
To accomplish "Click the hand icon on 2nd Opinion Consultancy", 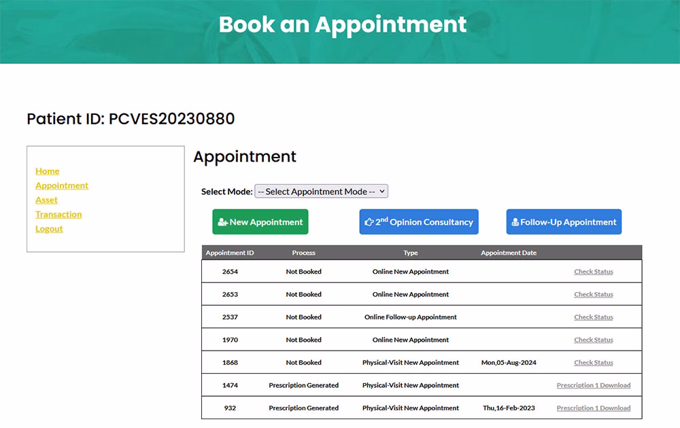I will (x=368, y=221).
